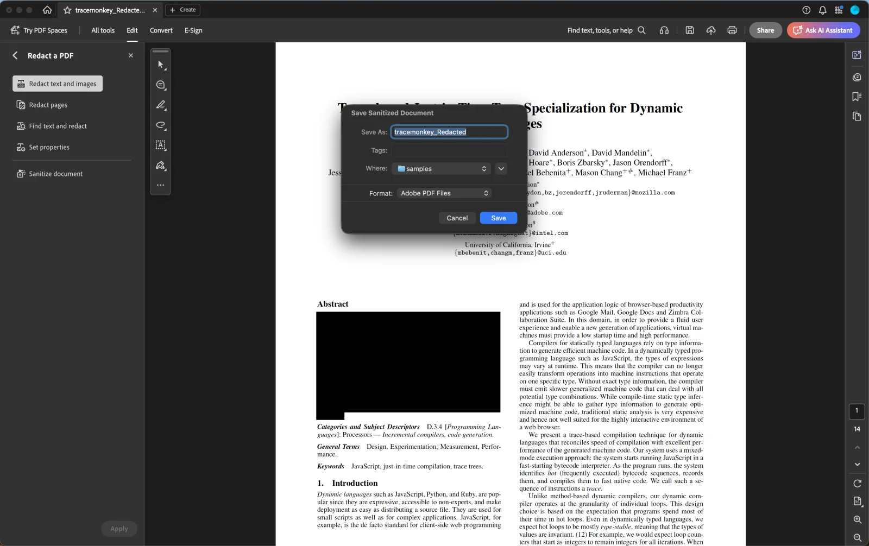Click Save in save dialog
The height and width of the screenshot is (546, 869).
point(499,218)
